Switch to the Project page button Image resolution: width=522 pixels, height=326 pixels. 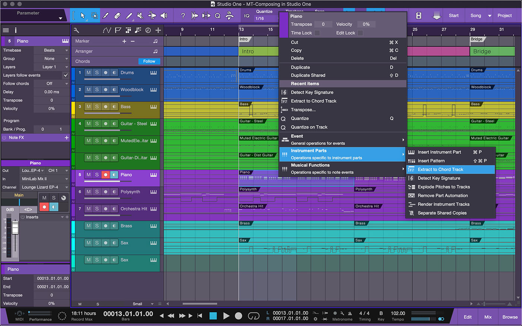coord(504,16)
